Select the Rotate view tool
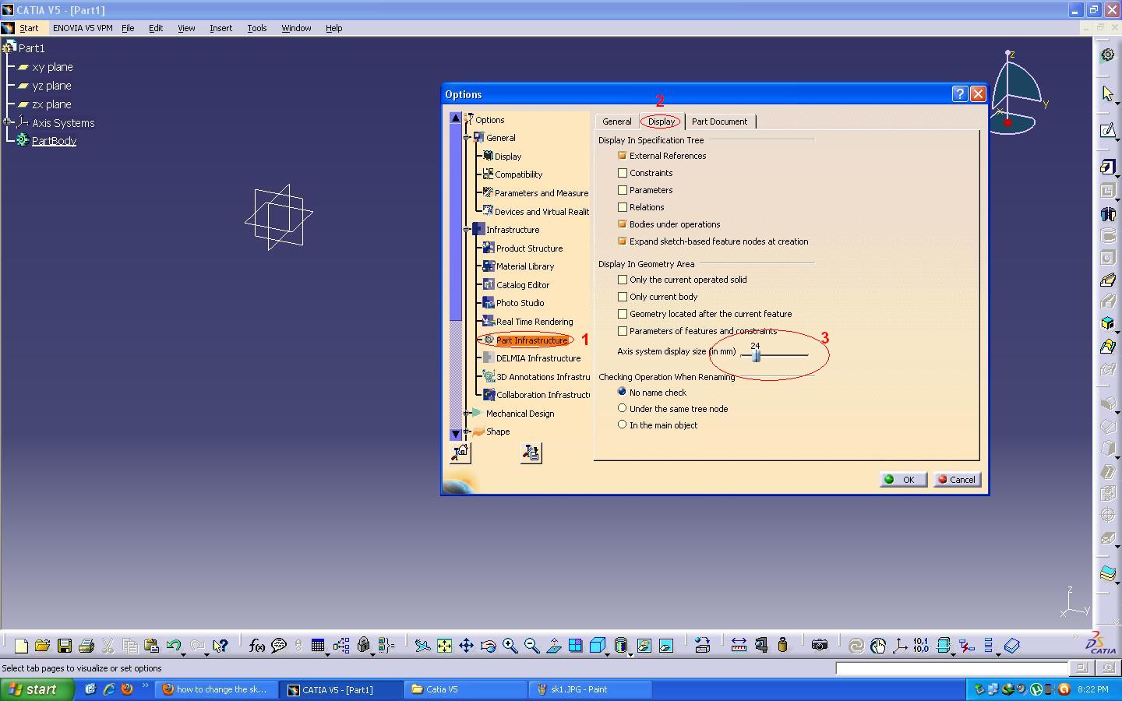 point(488,645)
